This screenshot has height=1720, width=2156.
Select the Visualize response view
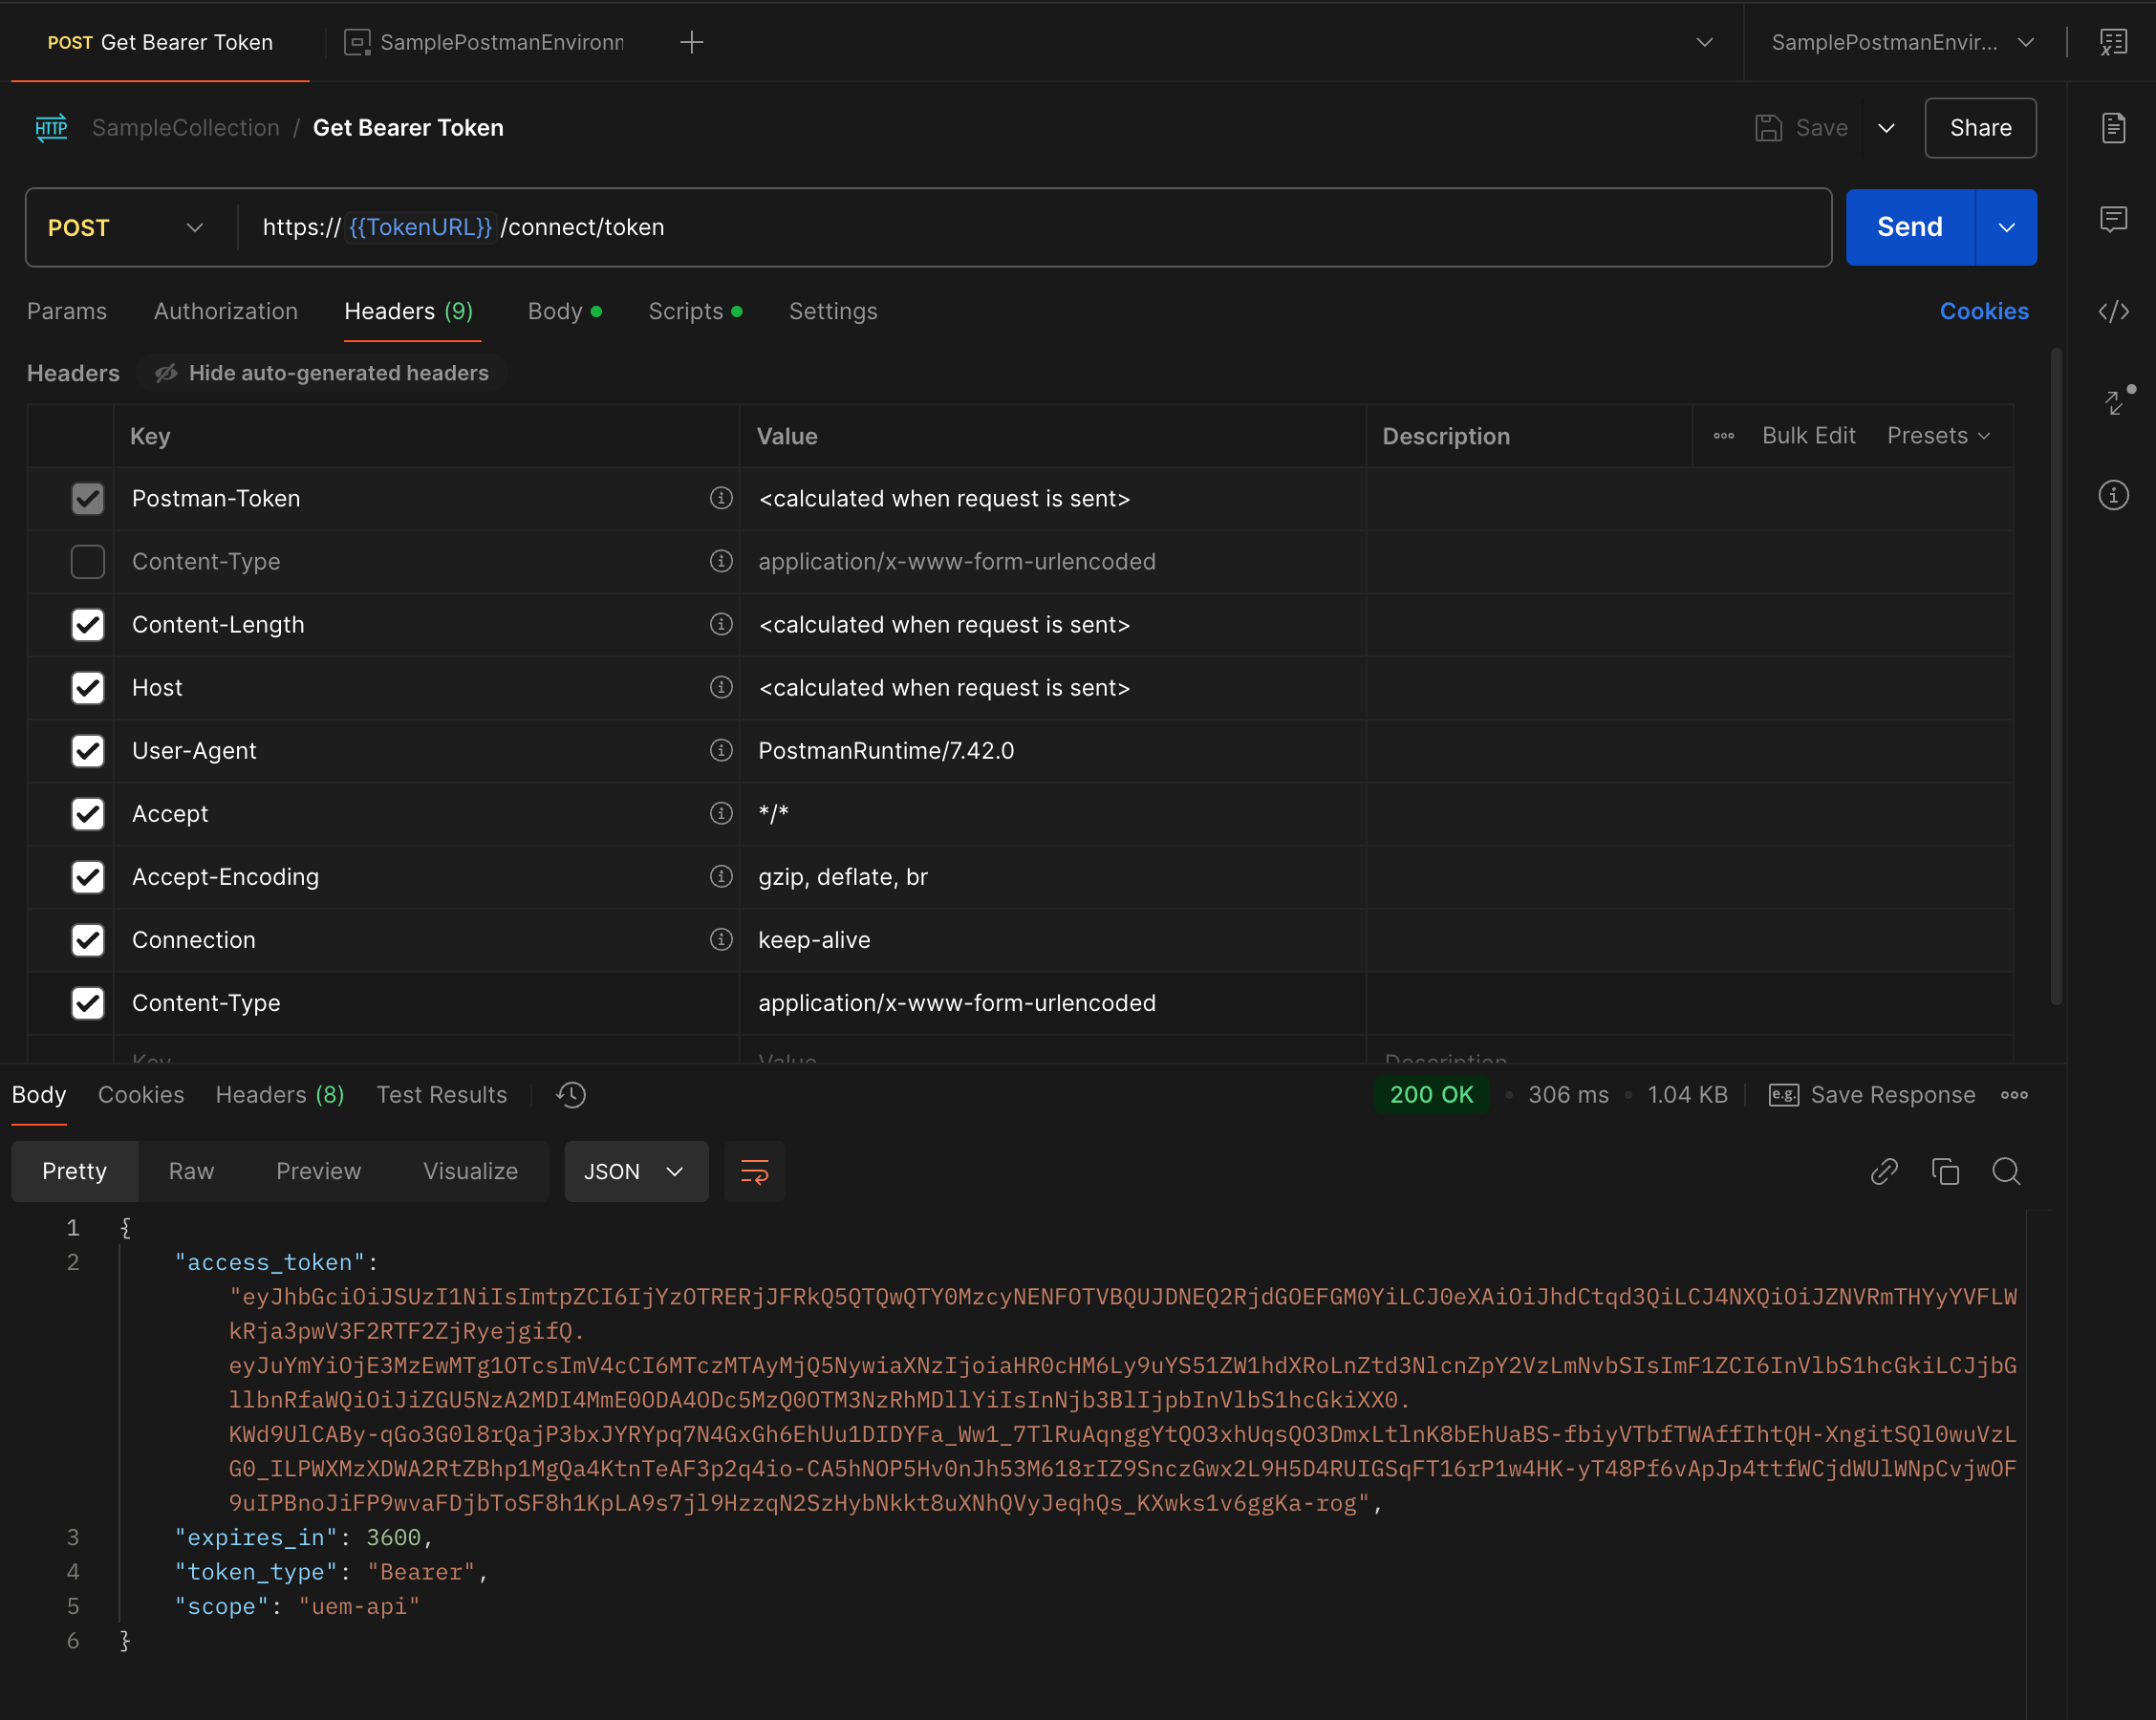coord(470,1171)
